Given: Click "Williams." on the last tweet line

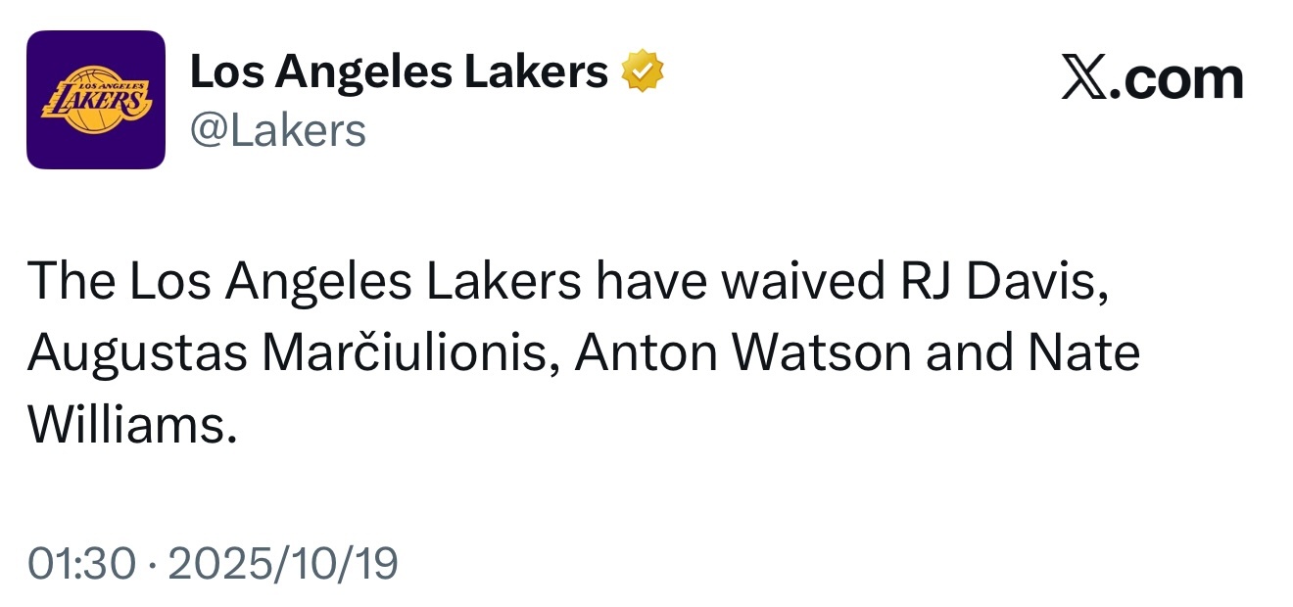Looking at the screenshot, I should (133, 425).
